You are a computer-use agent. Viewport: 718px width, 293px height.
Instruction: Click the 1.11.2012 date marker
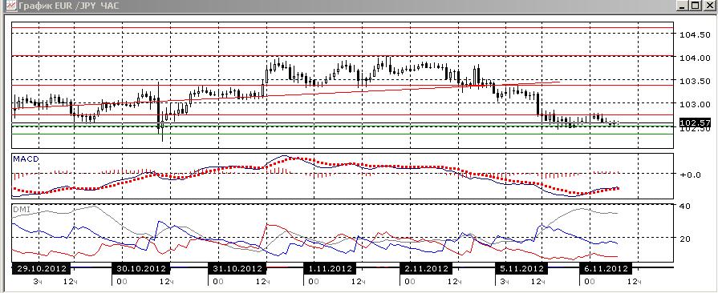click(x=330, y=268)
